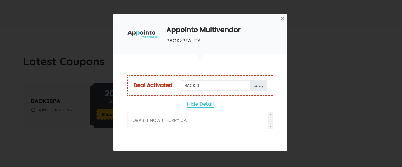Click the Appointo Multivendor logo
Viewport: 402px width, 167px height.
pos(142,34)
